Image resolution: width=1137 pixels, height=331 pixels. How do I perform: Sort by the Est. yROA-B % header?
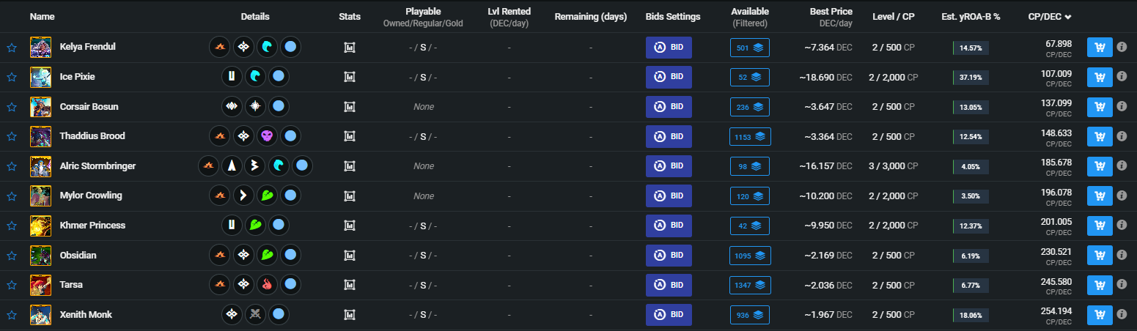point(971,16)
